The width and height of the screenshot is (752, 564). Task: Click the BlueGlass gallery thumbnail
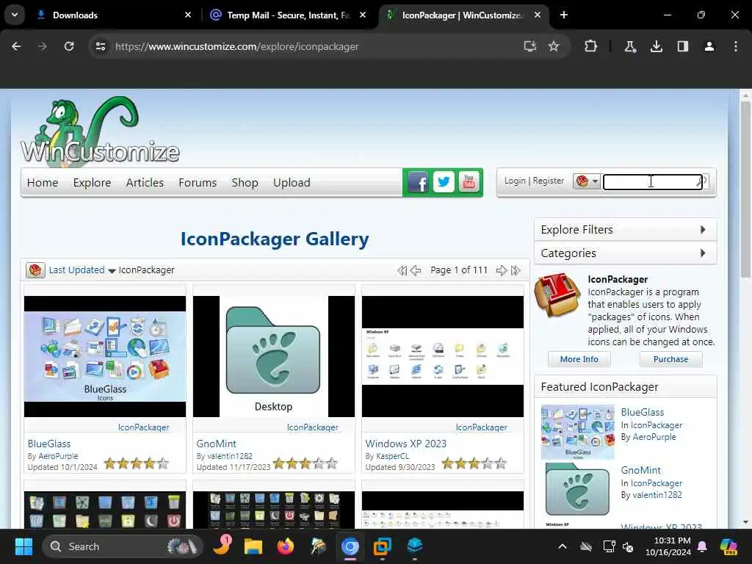pos(104,356)
